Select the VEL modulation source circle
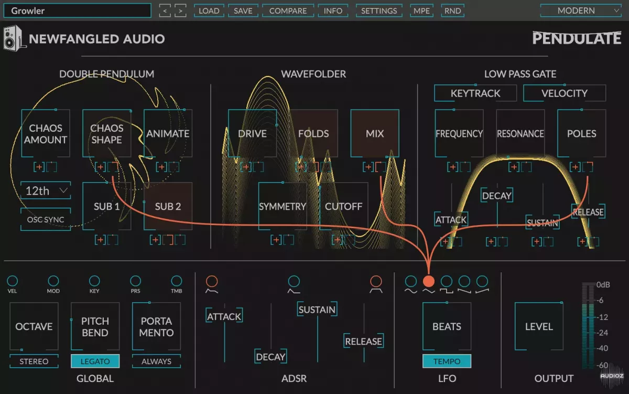This screenshot has width=629, height=394. click(x=12, y=281)
